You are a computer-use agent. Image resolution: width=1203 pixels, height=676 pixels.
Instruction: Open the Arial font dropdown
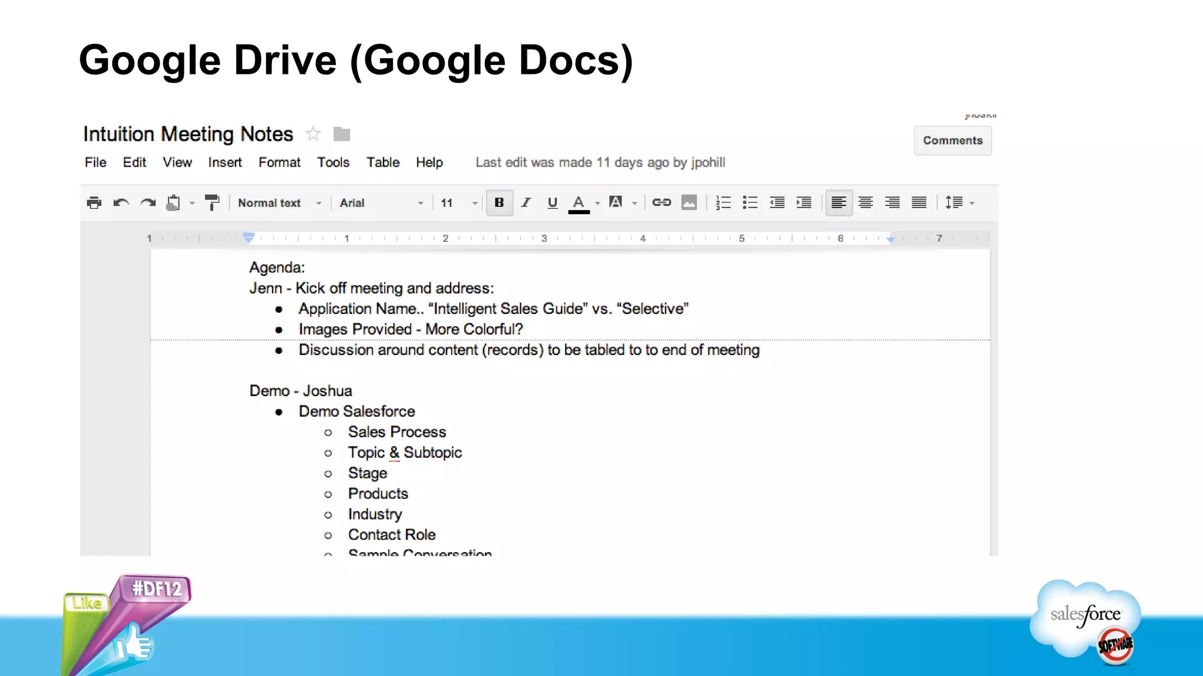pos(381,203)
